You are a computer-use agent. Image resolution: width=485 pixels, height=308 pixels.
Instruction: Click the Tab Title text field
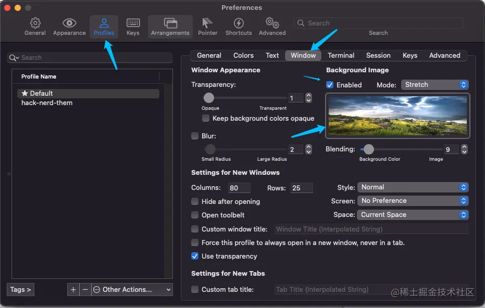371,289
